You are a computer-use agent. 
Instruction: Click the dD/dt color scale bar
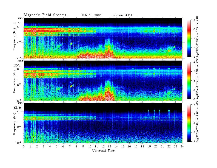189,81
